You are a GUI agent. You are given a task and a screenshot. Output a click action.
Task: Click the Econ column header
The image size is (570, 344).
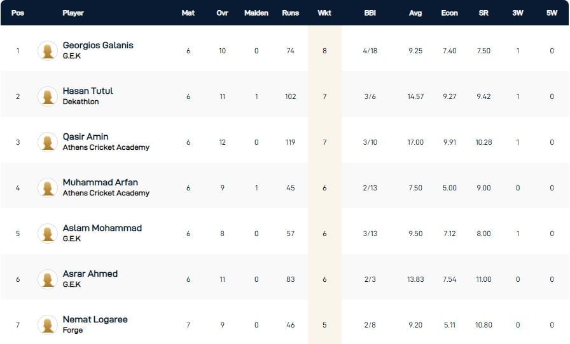click(449, 13)
